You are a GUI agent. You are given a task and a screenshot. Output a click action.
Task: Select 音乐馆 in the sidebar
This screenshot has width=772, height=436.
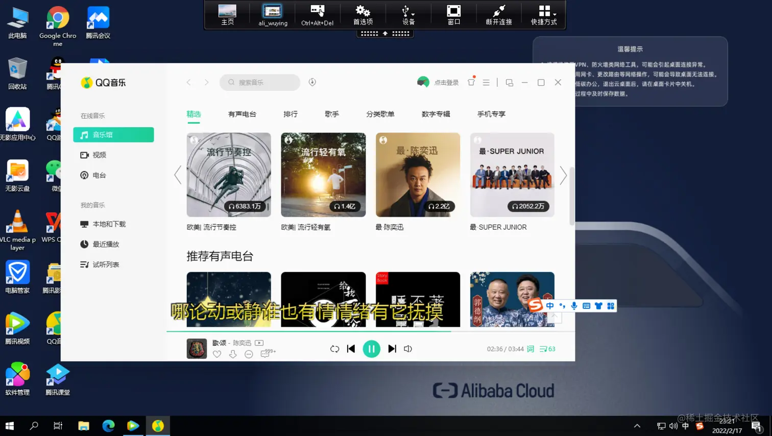(x=113, y=135)
